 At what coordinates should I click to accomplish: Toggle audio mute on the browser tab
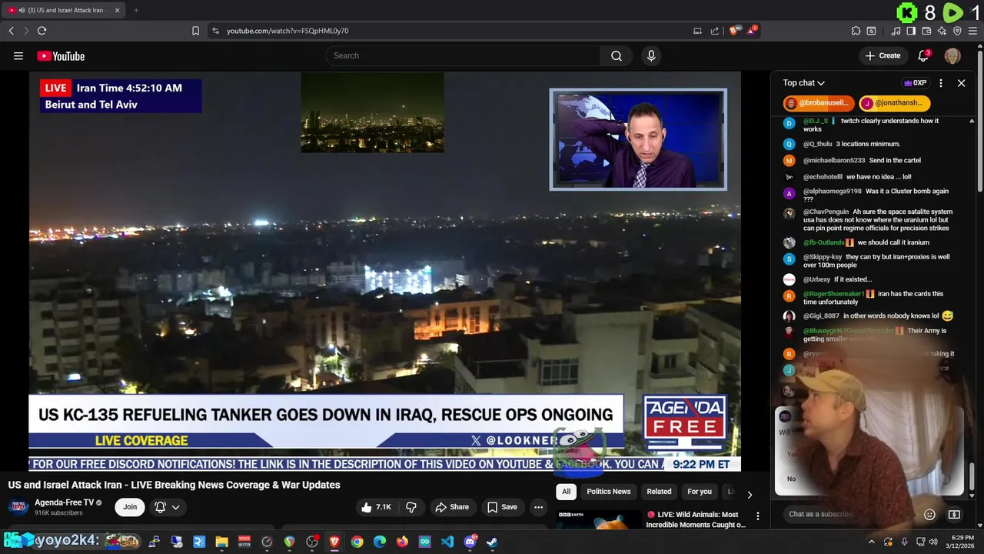click(x=22, y=10)
